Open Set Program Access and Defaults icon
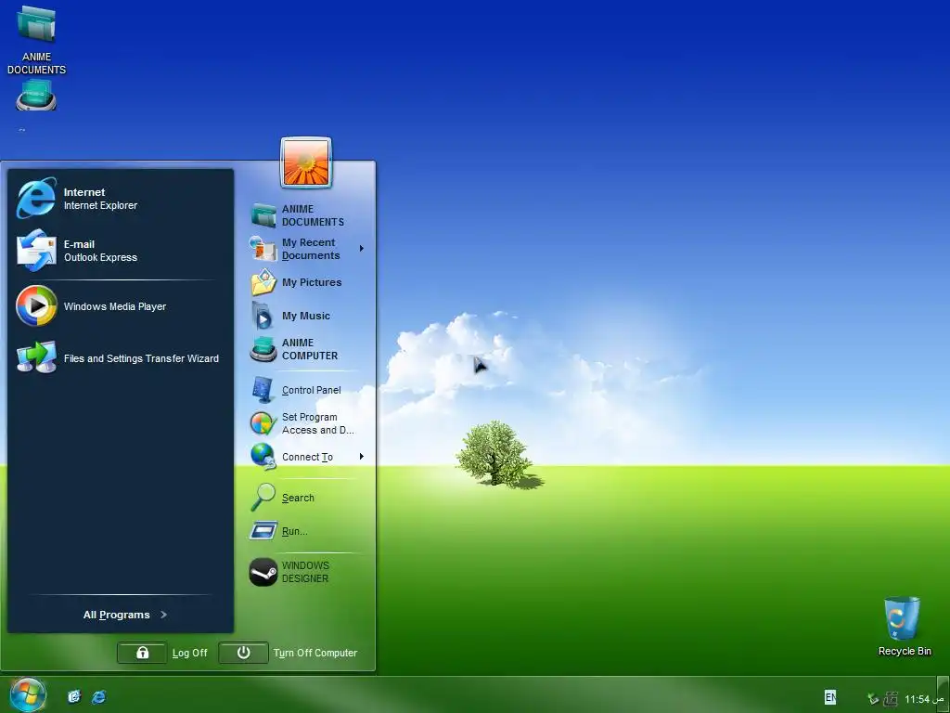 (263, 423)
